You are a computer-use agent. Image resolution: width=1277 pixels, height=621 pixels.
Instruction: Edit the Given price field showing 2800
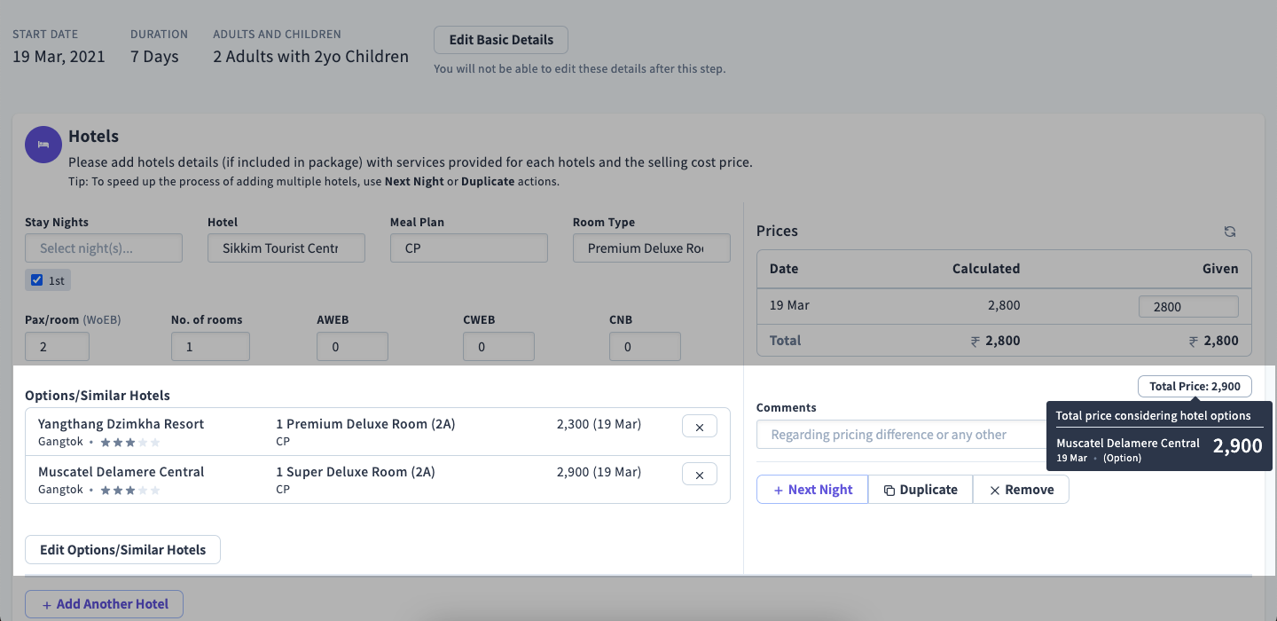point(1188,305)
